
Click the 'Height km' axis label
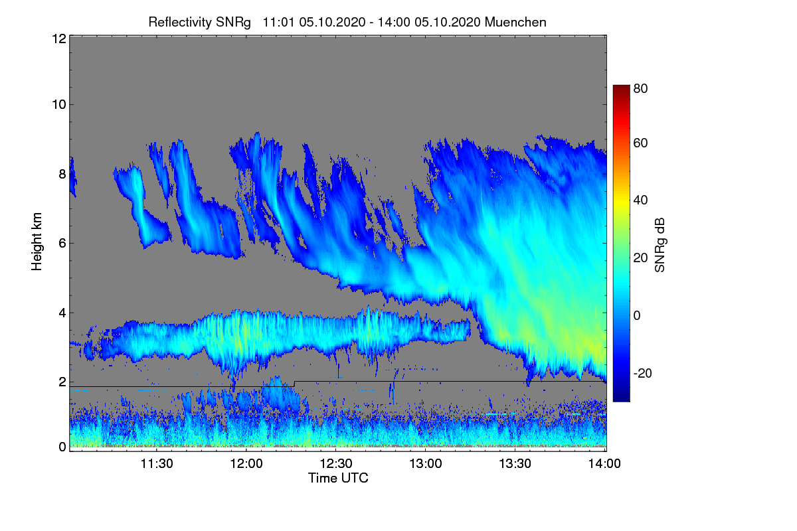point(37,242)
